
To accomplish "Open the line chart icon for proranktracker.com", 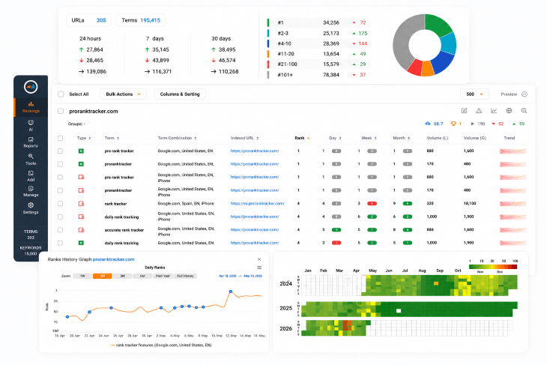I will pyautogui.click(x=494, y=111).
